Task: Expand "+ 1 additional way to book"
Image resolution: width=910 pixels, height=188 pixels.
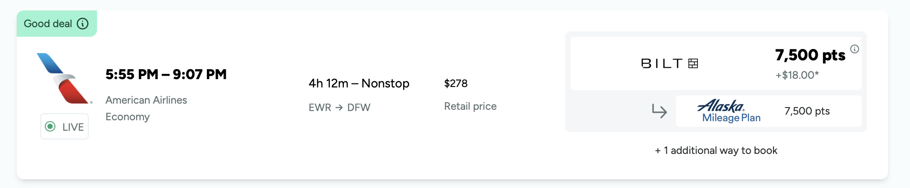Action: 716,150
